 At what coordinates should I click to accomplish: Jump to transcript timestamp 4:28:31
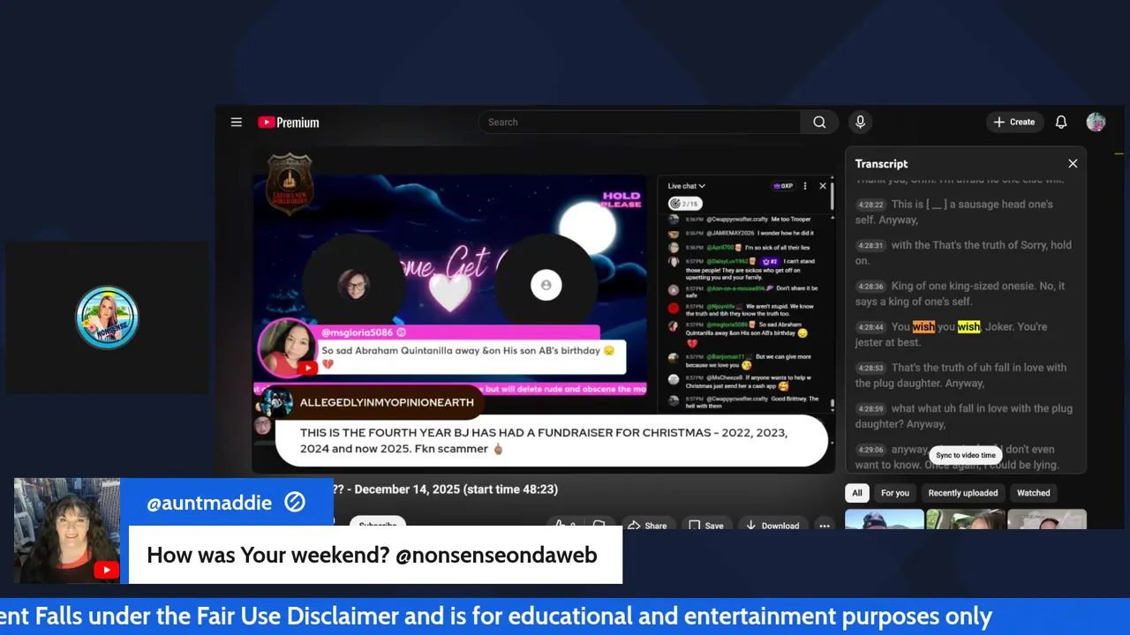871,245
